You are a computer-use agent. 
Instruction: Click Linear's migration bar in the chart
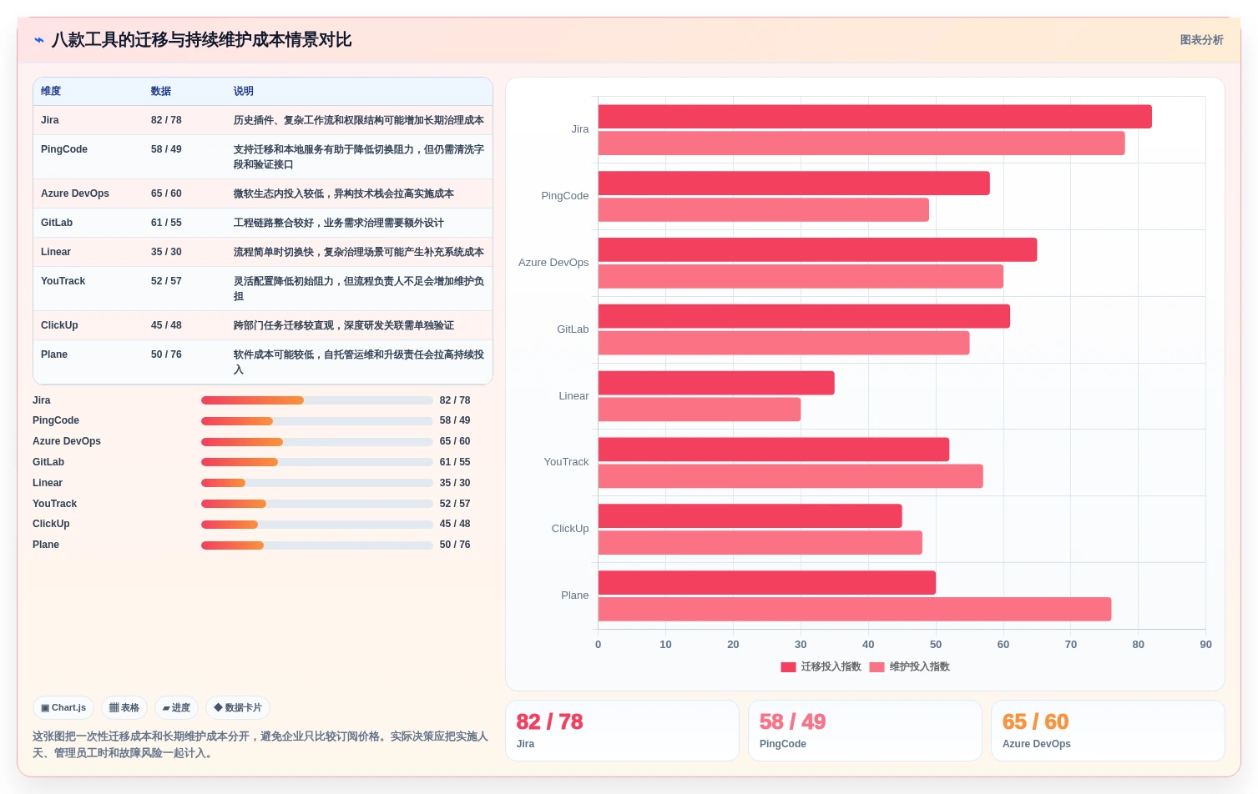click(x=716, y=383)
